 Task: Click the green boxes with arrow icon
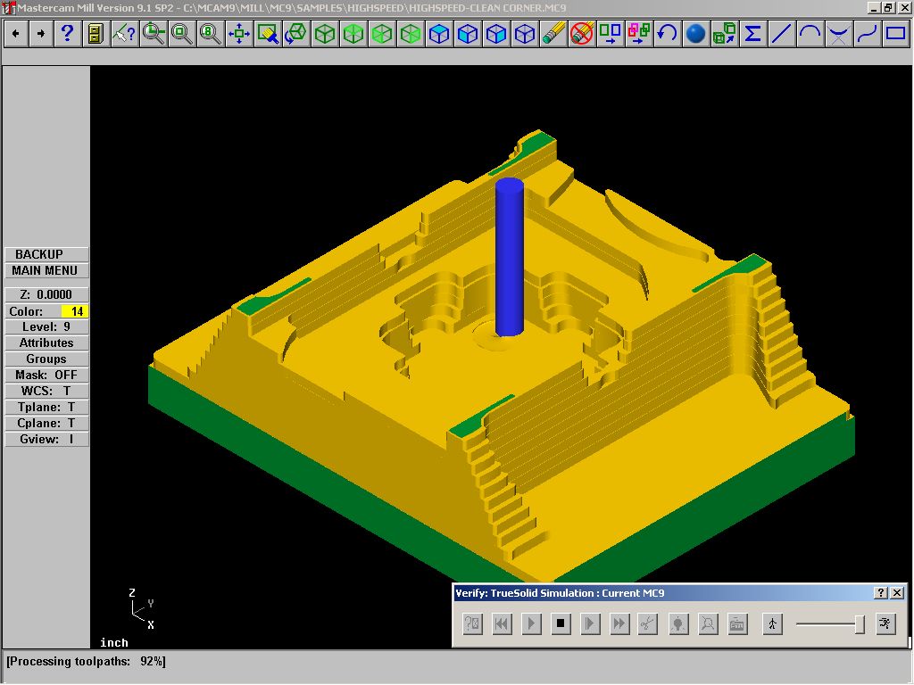coord(724,34)
